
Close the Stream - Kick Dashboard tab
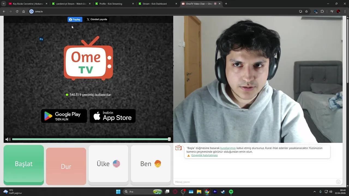(176, 4)
